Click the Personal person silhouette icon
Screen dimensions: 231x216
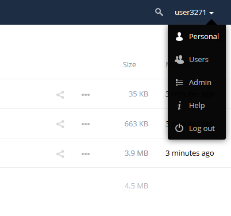[x=179, y=36]
